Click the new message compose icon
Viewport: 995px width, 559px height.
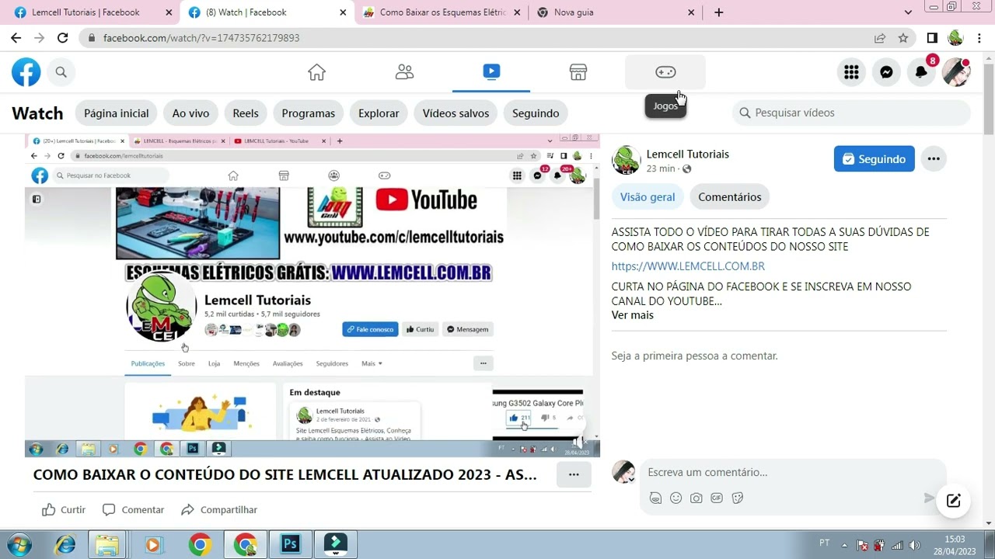(954, 501)
